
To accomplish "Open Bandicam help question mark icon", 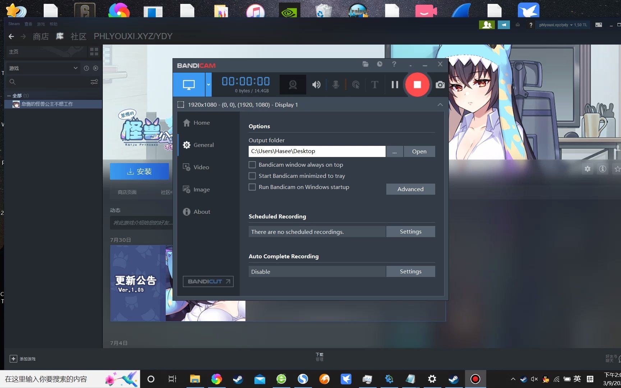I will click(x=394, y=64).
